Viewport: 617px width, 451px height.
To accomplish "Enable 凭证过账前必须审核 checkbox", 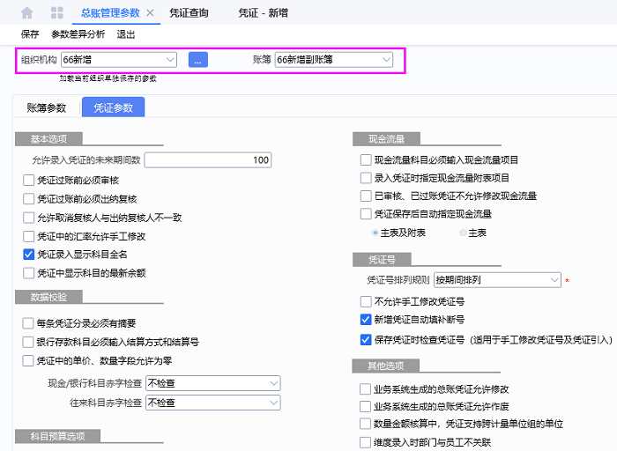I will pyautogui.click(x=29, y=180).
